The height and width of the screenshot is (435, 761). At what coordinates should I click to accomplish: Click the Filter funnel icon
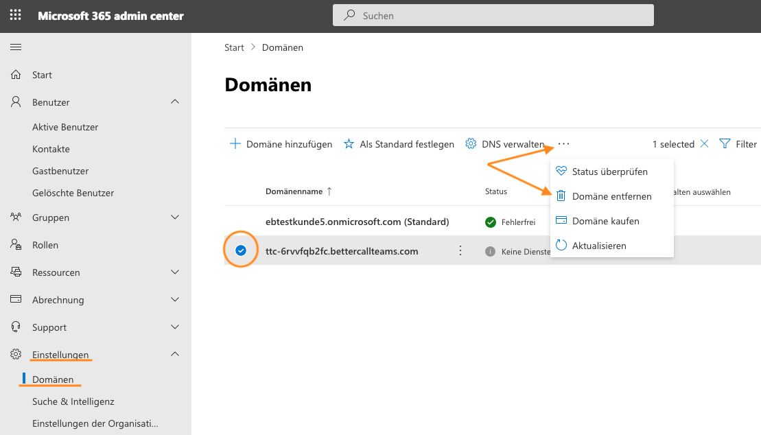725,143
